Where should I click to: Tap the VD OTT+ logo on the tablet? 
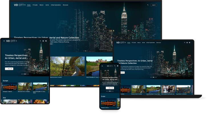pos(12,41)
